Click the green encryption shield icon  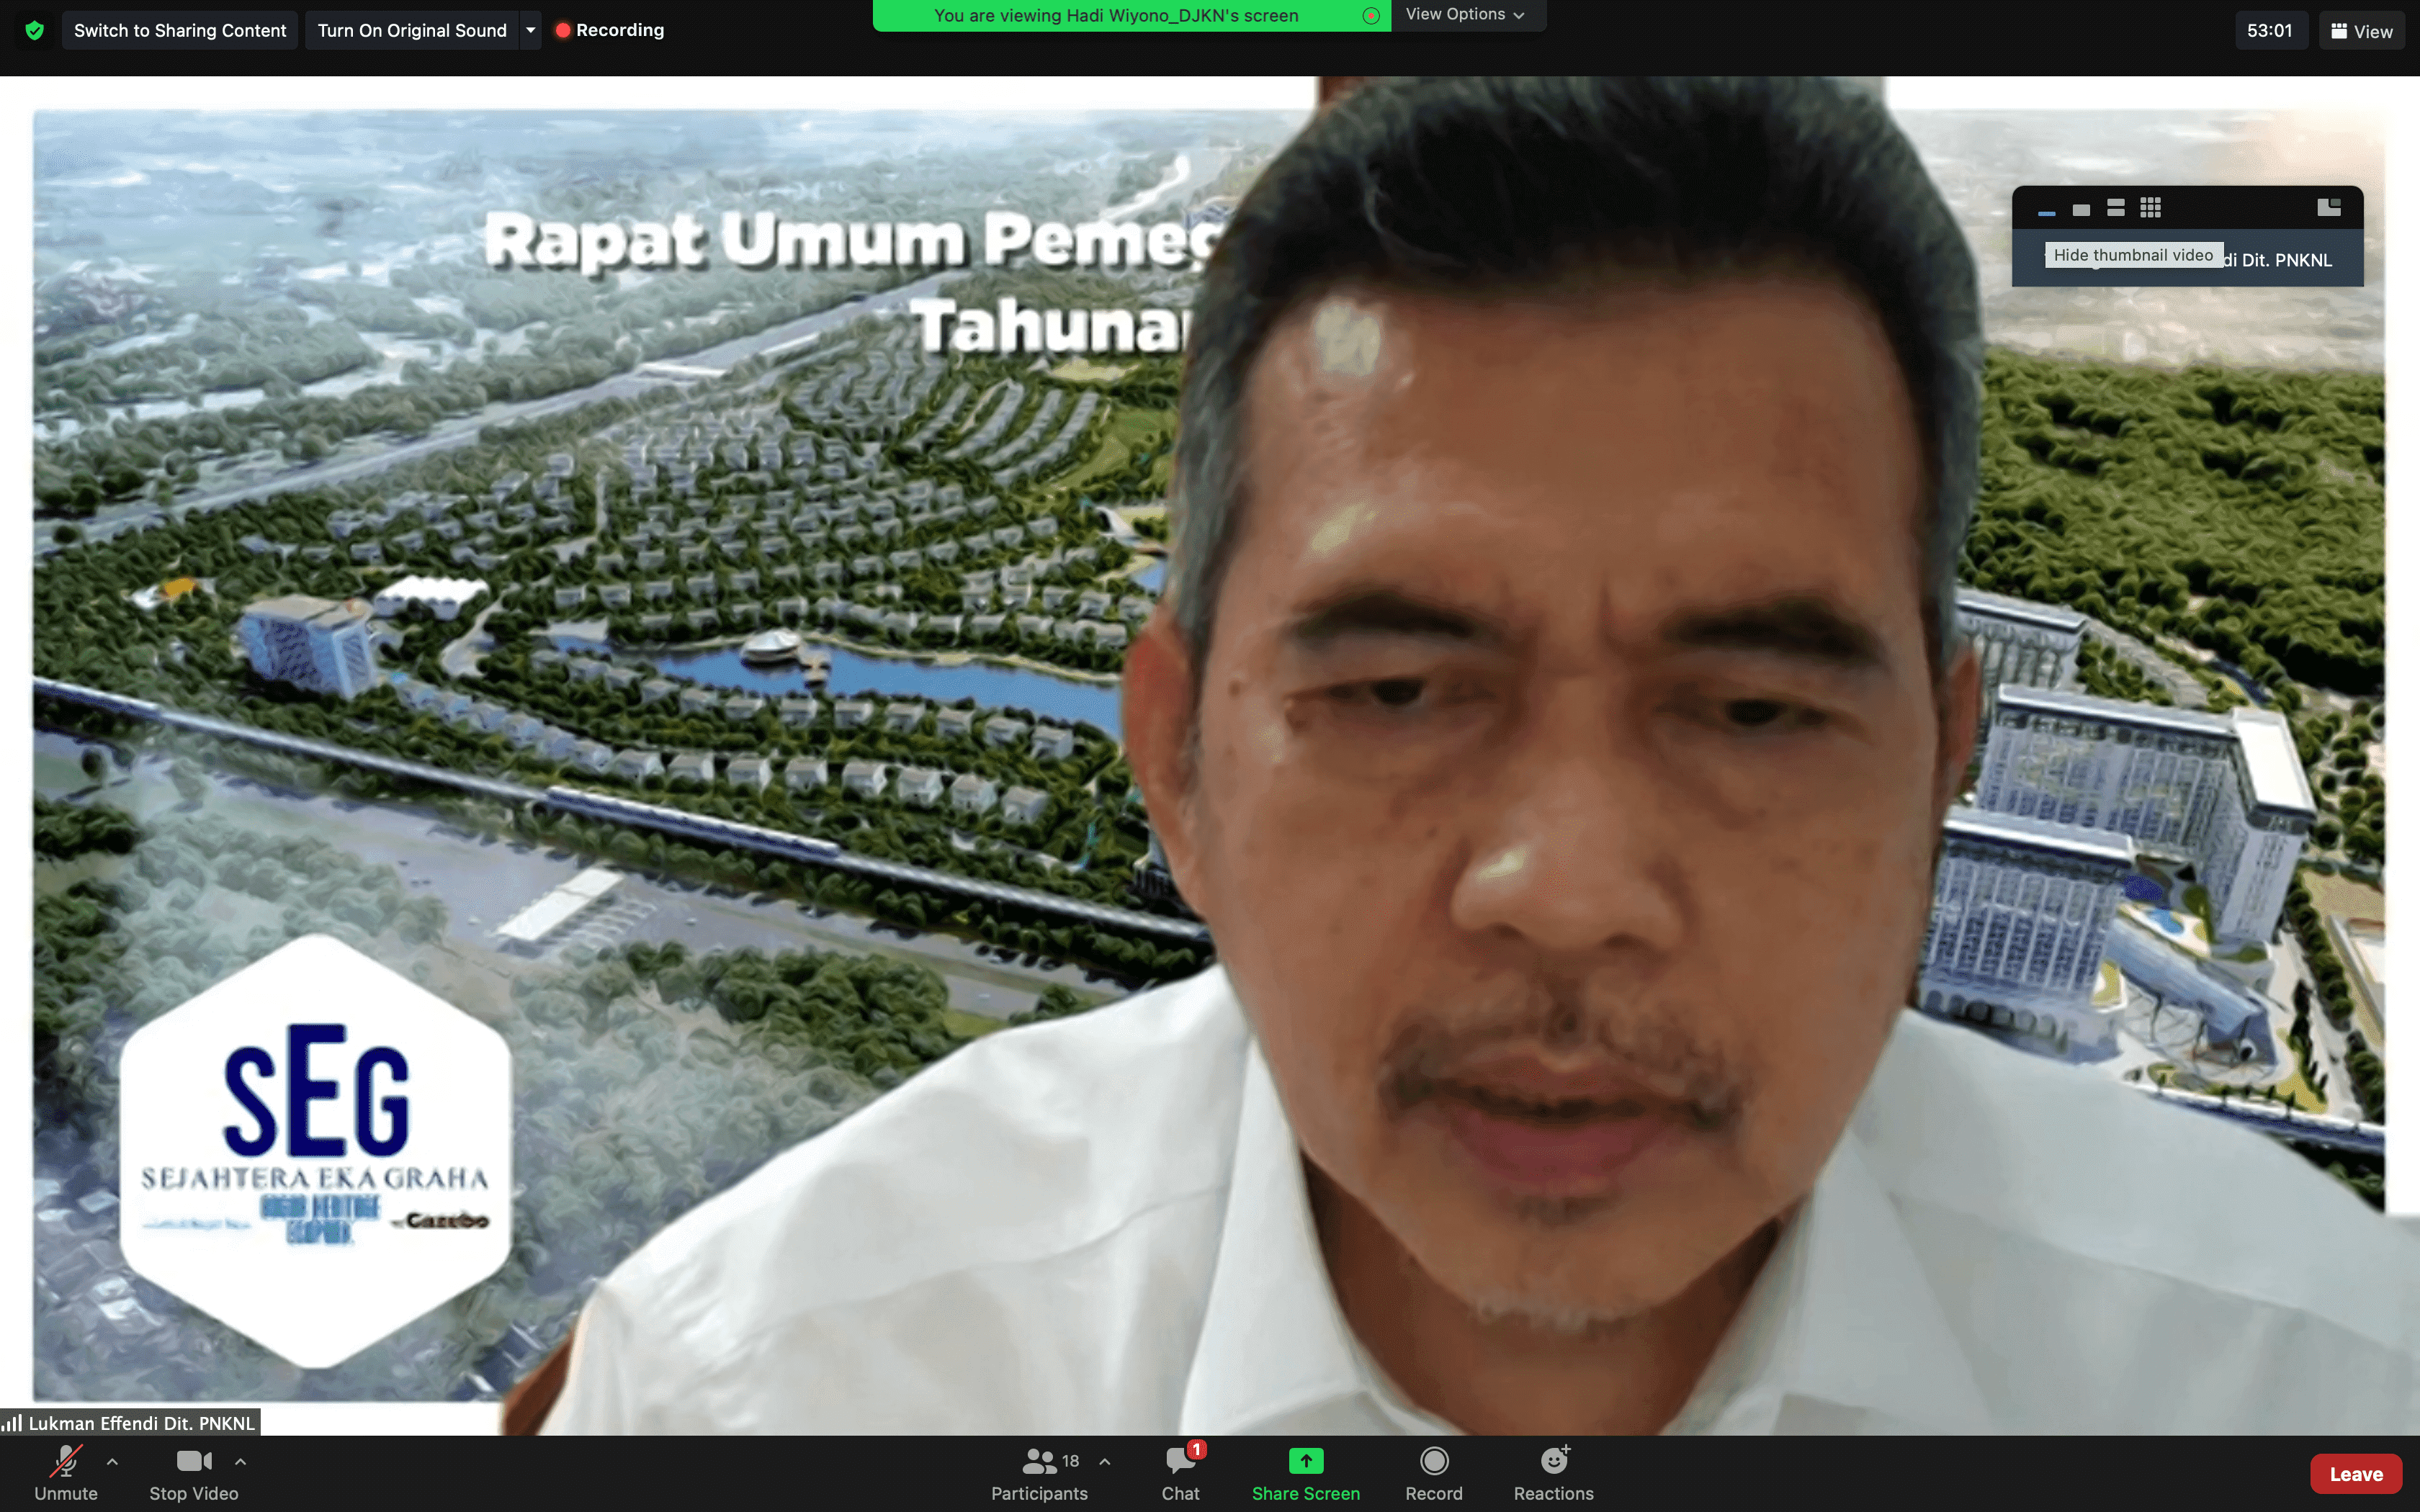[x=35, y=30]
